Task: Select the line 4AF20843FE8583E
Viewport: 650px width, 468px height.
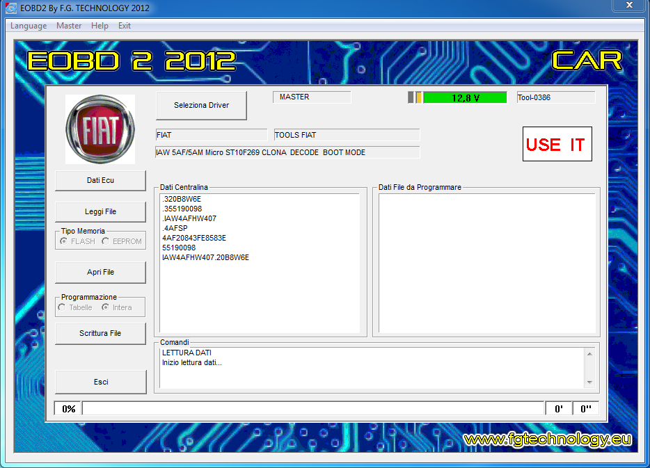Action: [x=194, y=238]
